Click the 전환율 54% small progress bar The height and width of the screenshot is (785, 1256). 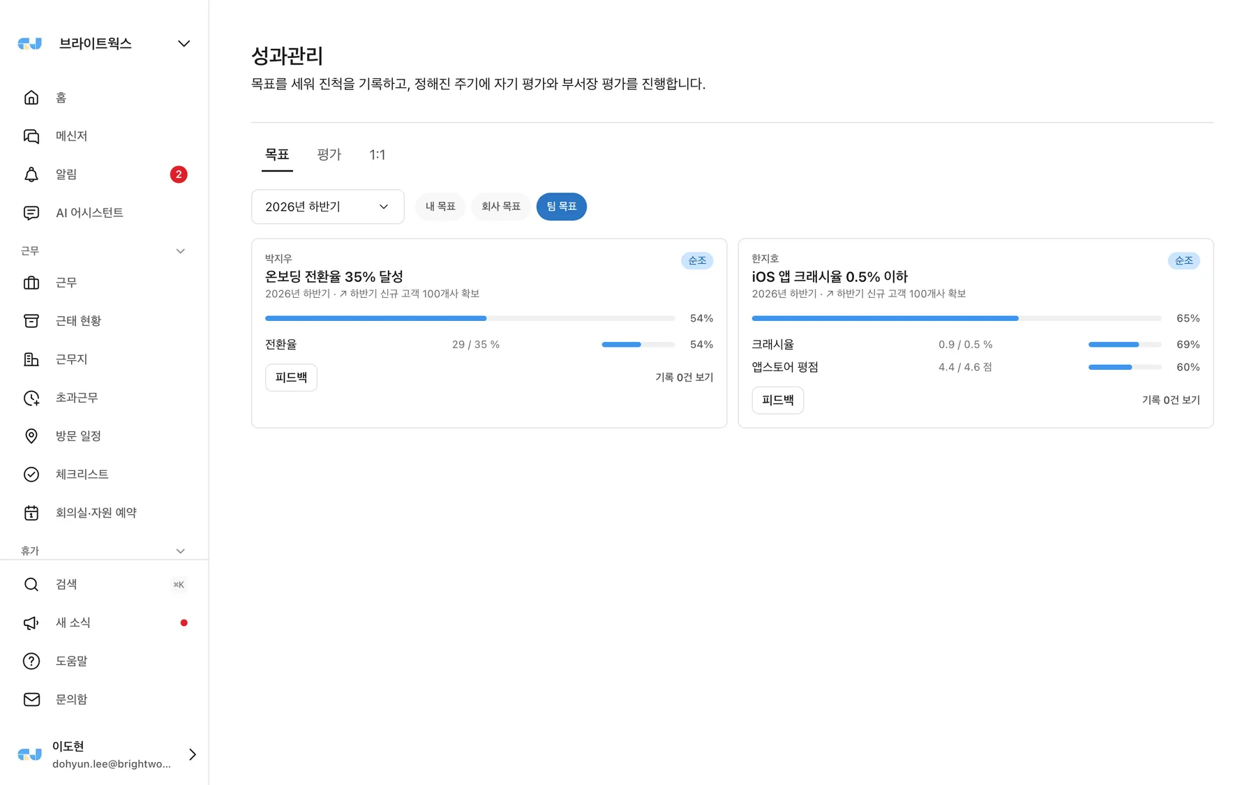pyautogui.click(x=638, y=345)
